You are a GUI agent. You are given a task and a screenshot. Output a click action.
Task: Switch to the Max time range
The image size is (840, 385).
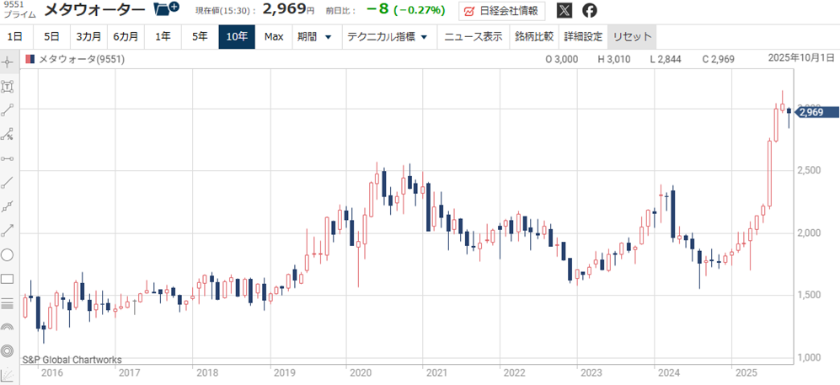point(273,37)
